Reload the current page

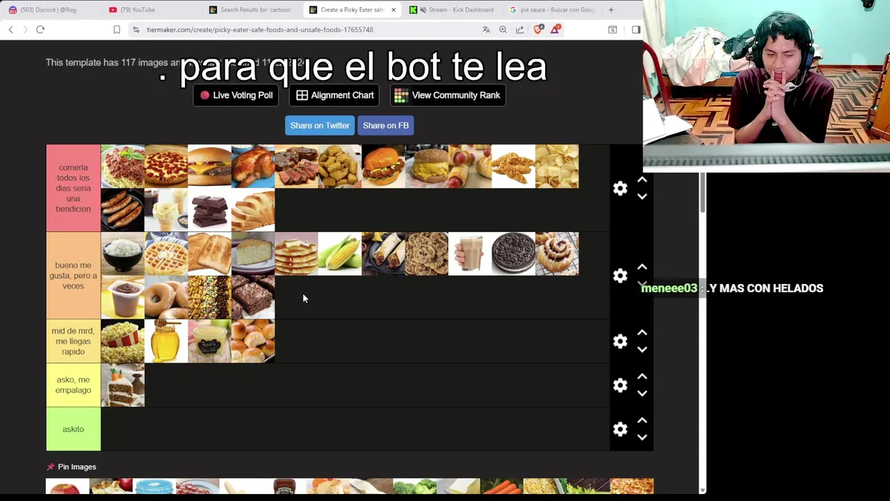[x=40, y=29]
